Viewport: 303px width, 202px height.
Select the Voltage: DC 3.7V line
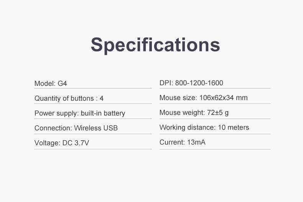62,143
